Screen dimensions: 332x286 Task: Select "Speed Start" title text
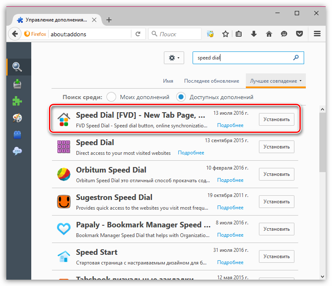click(97, 252)
